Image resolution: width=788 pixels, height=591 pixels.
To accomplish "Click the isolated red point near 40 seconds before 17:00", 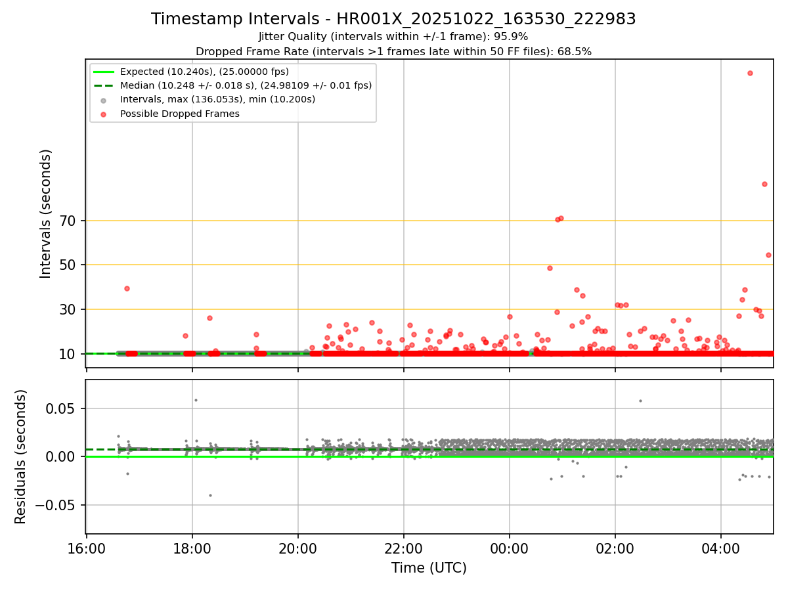I will 127,288.
